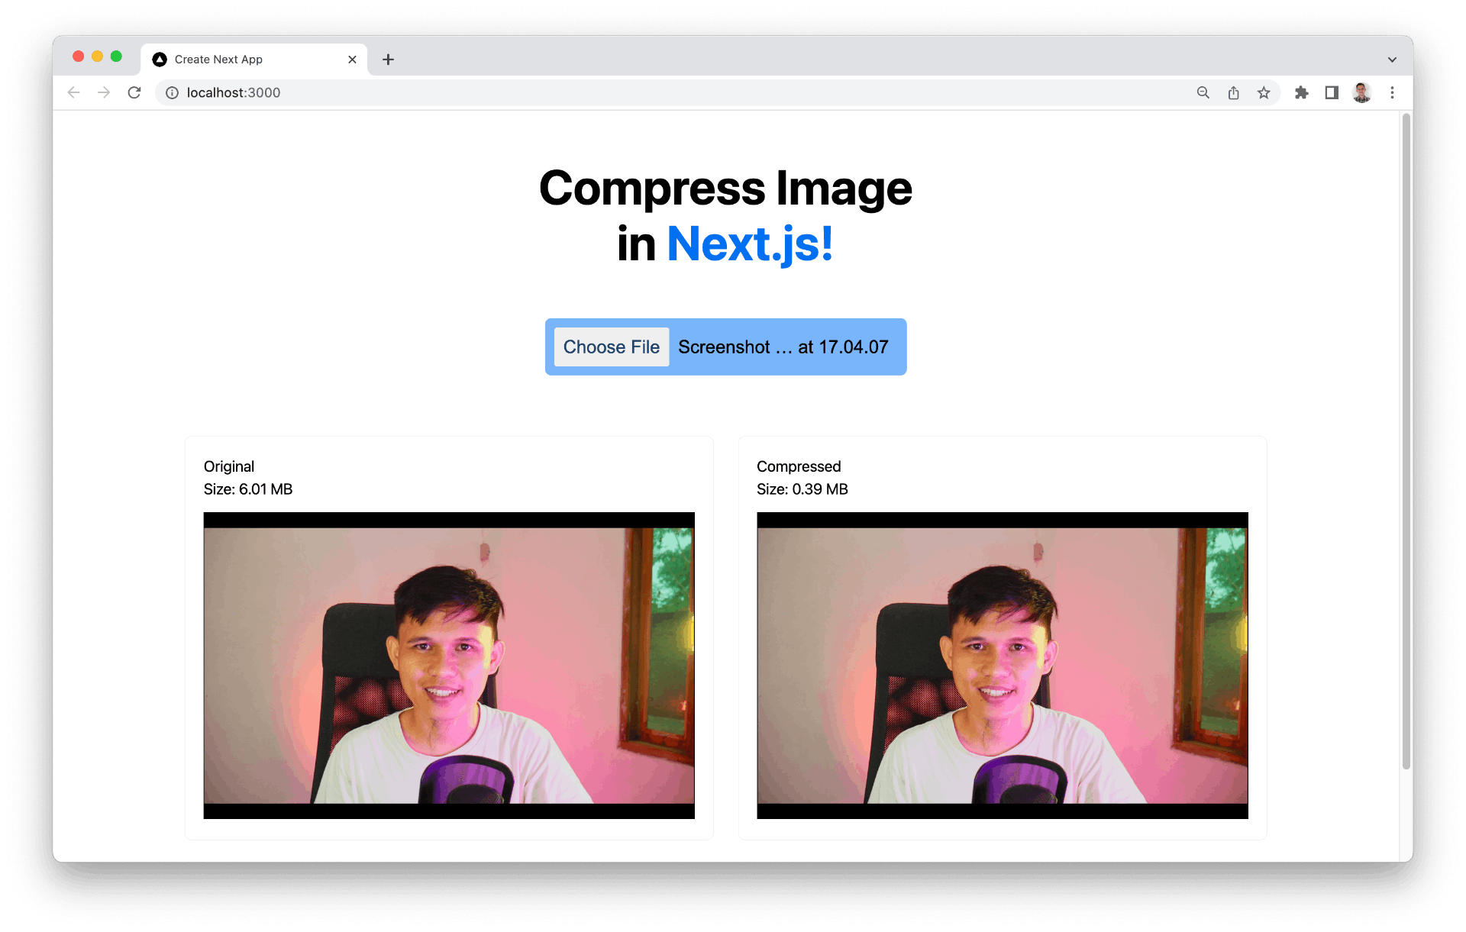Click the forward navigation arrow
Viewport: 1466px width, 932px height.
tap(104, 92)
